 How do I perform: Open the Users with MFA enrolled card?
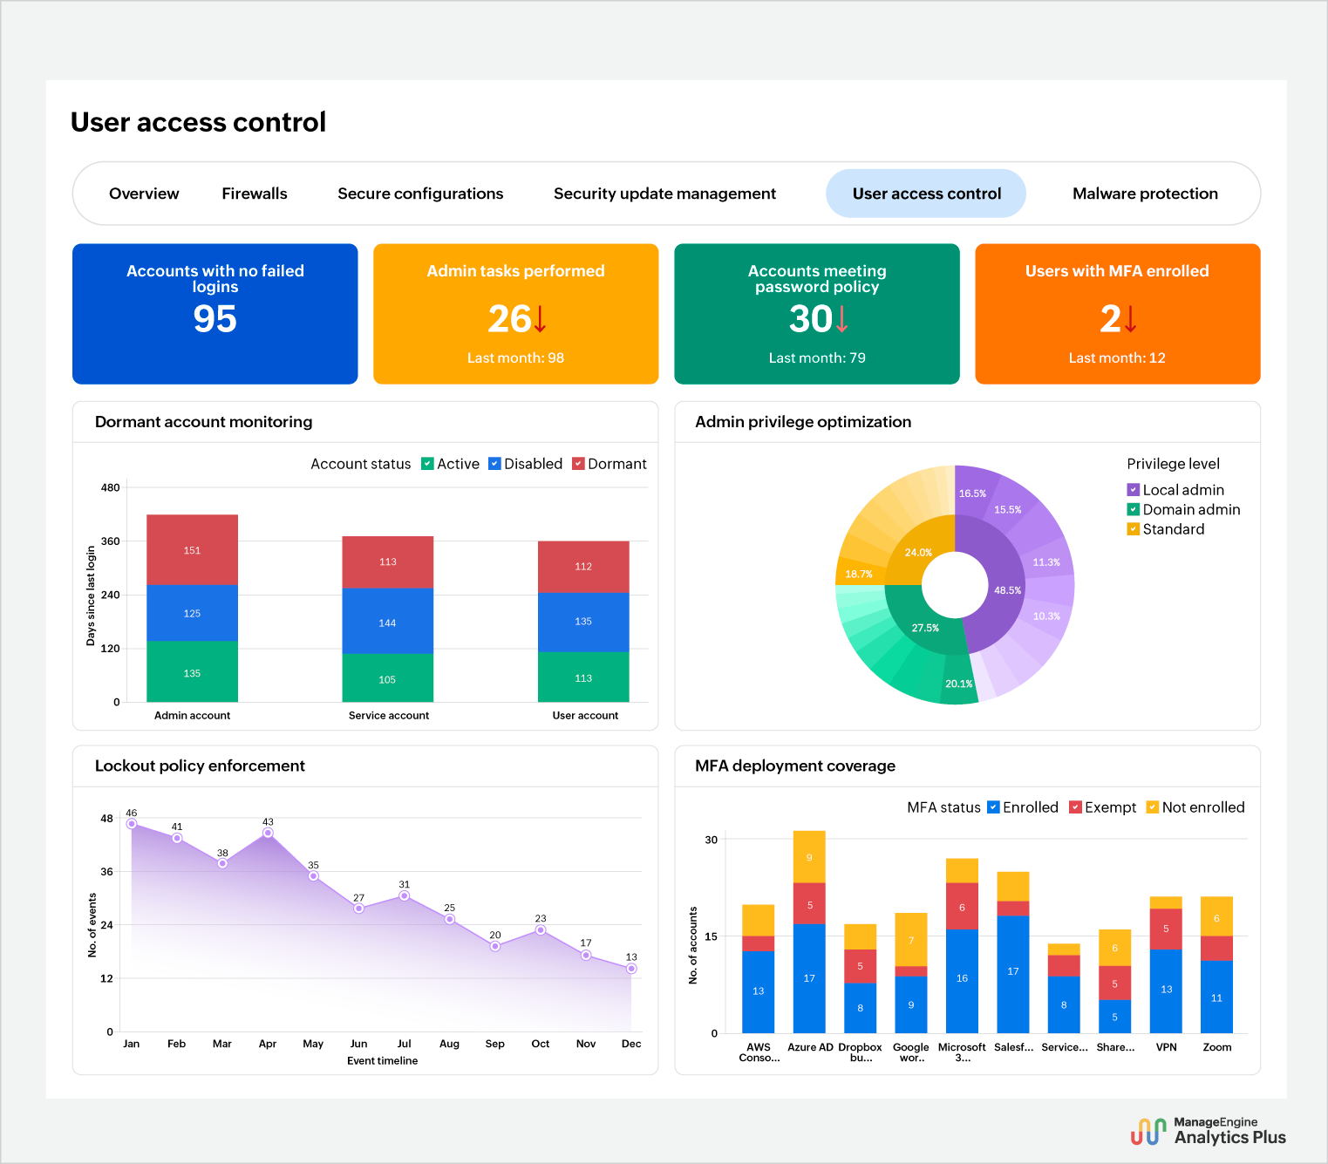pos(1118,314)
